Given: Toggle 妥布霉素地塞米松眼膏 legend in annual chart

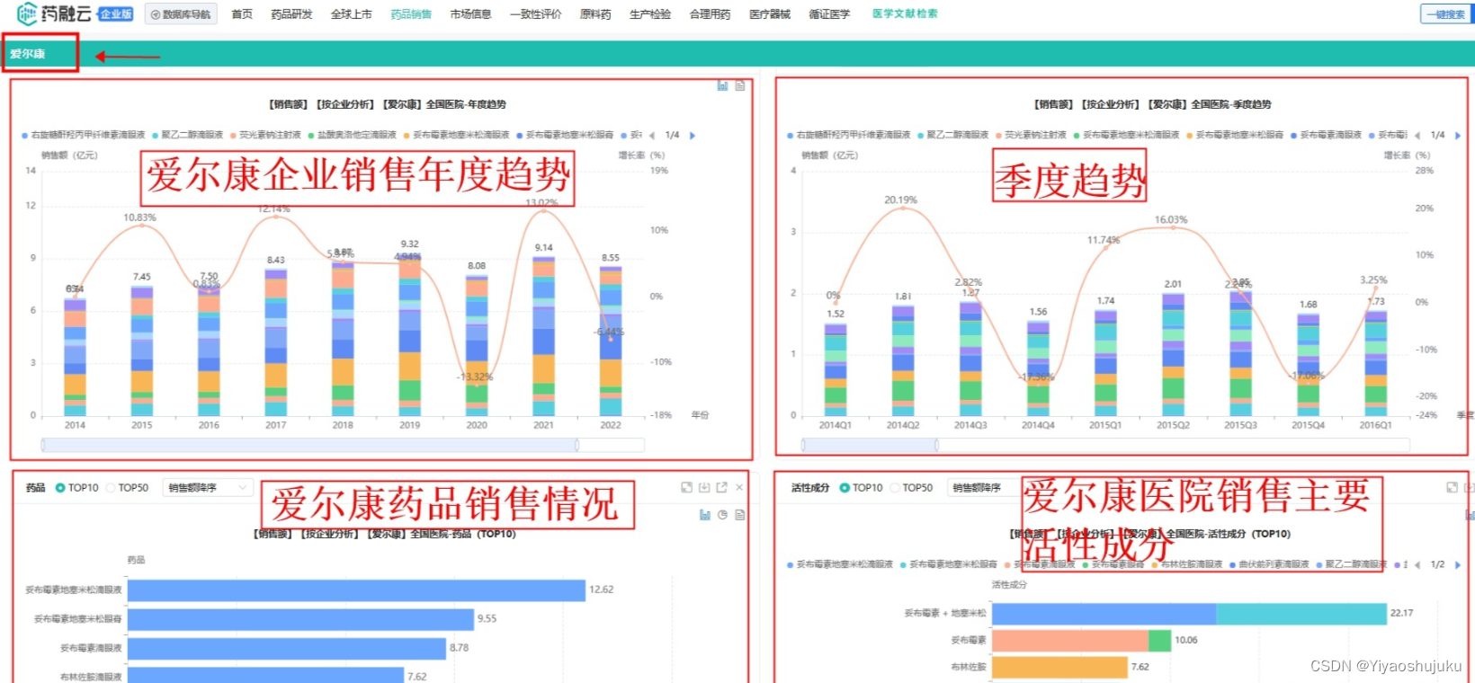Looking at the screenshot, I should tap(565, 135).
